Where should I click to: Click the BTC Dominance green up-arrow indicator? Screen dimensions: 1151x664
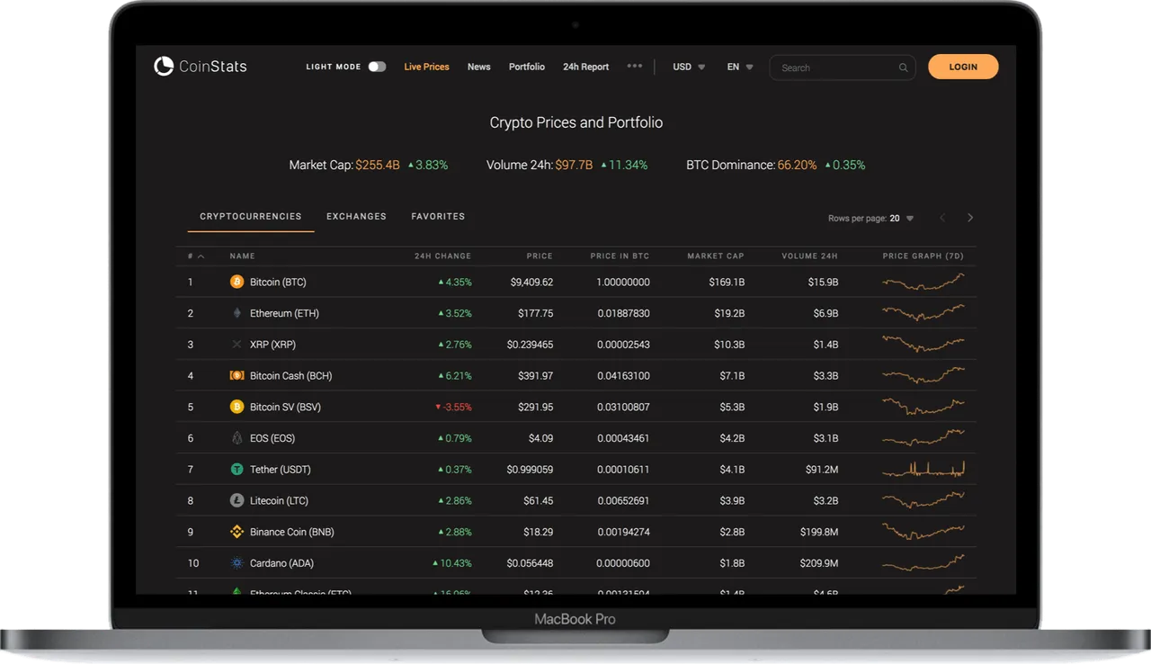(x=827, y=166)
